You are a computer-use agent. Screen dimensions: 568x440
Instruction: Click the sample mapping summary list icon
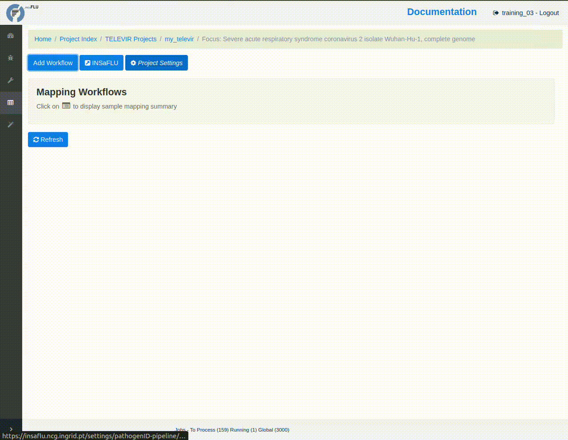66,106
